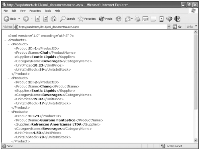The width and height of the screenshot is (200, 150).
Task: Click the last toolbar icon with M
Action: (178, 19)
